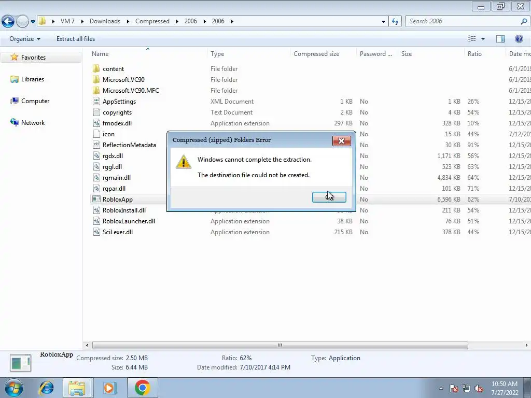
Task: Click Extract all files
Action: click(x=76, y=39)
